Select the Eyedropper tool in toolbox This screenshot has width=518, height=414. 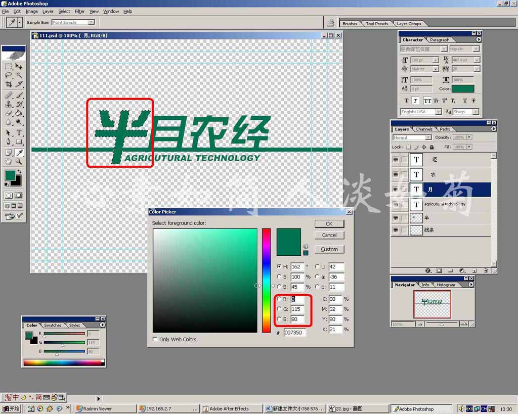[x=19, y=153]
